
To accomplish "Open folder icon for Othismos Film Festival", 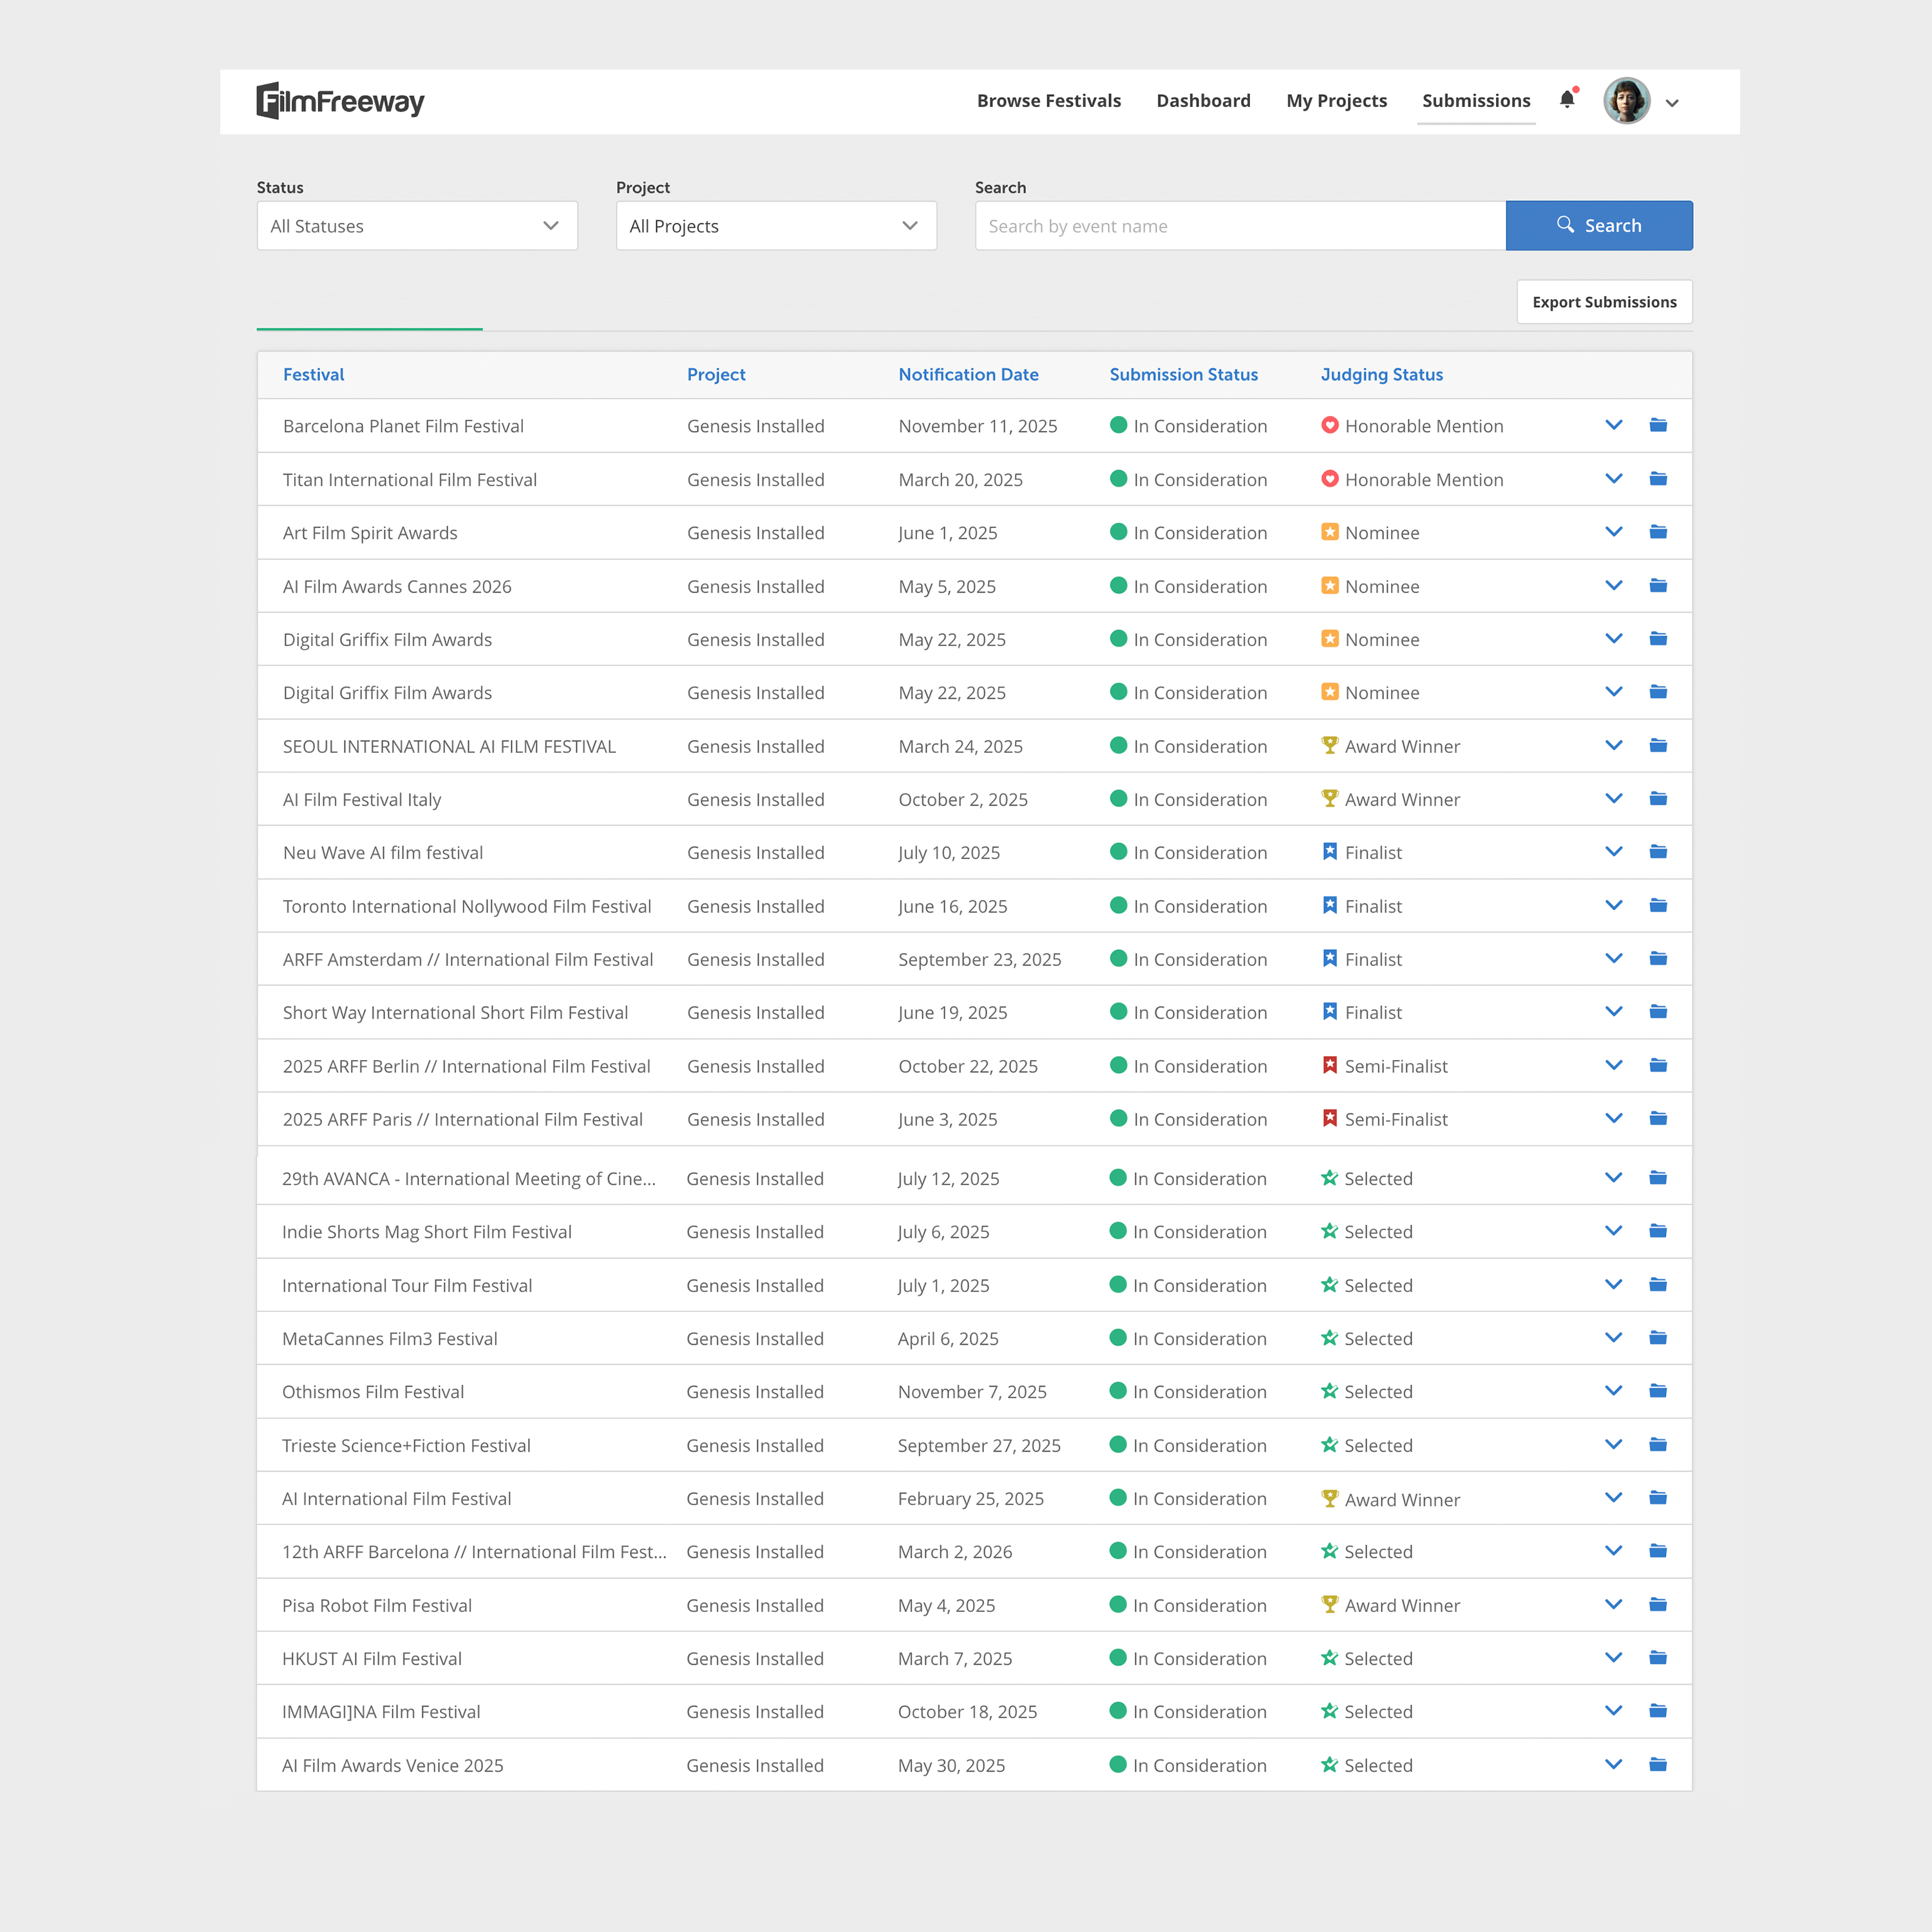I will (x=1658, y=1391).
